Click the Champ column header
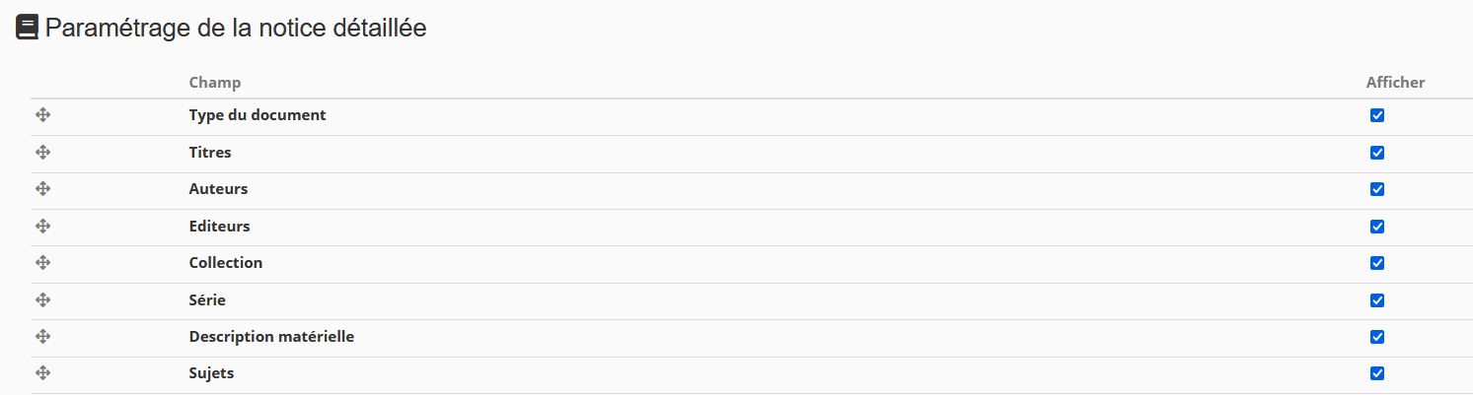Viewport: 1473px width, 395px height. tap(215, 83)
